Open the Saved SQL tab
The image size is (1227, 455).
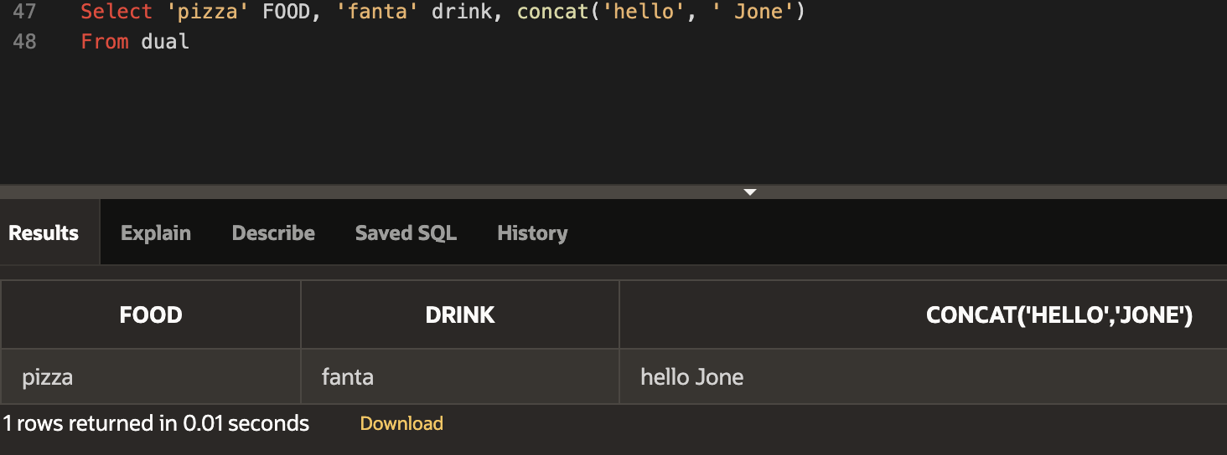click(x=406, y=233)
